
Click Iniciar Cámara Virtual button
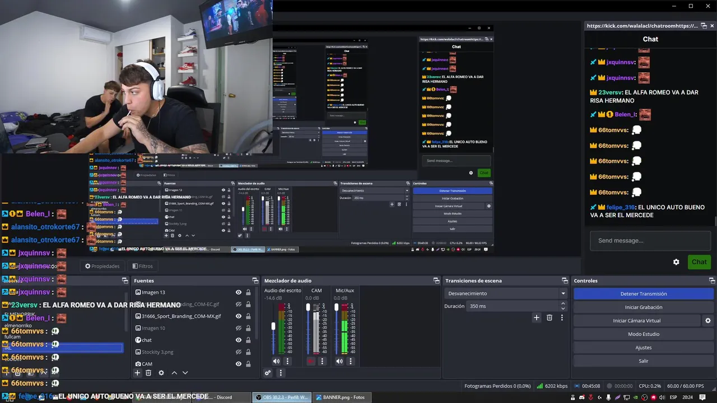[637, 321]
